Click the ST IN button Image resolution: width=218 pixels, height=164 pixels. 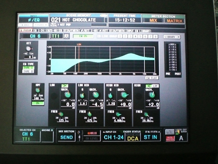tap(150, 137)
